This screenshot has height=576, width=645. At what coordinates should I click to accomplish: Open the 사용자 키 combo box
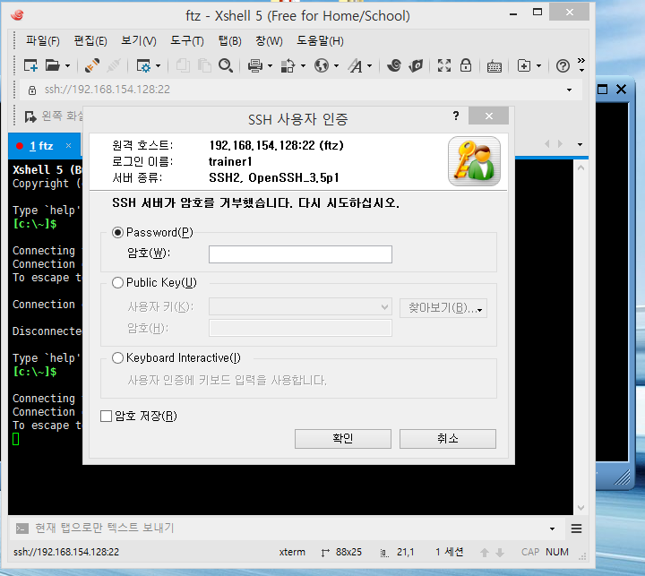300,307
